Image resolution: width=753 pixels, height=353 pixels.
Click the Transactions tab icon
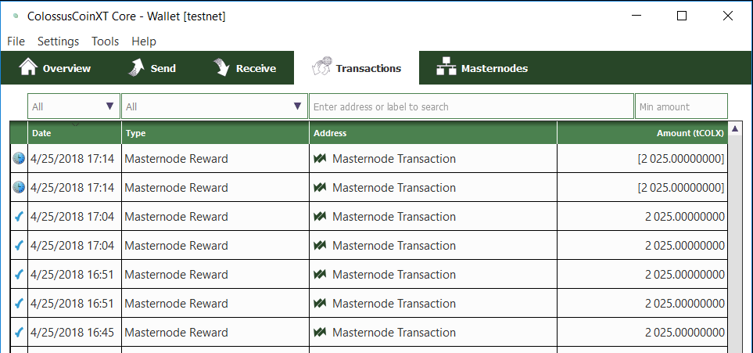click(321, 67)
